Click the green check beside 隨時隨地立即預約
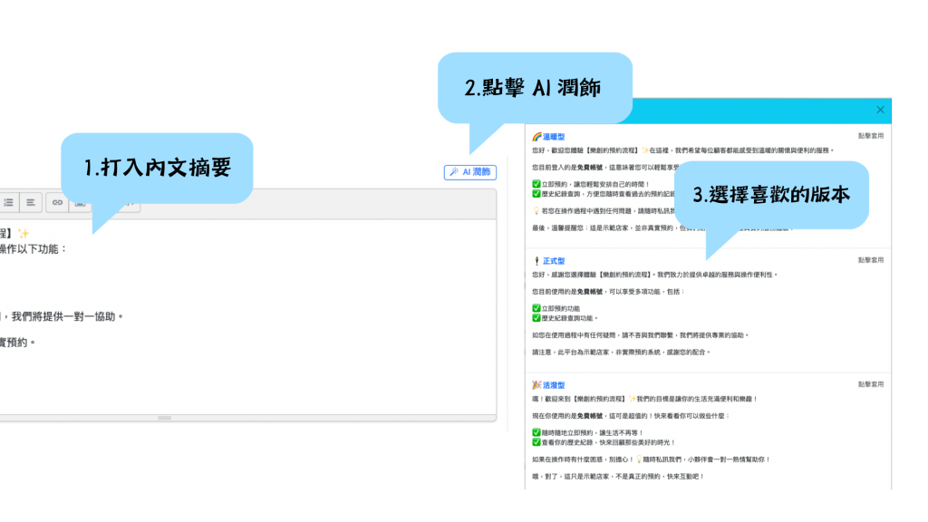The width and height of the screenshot is (928, 522). click(536, 432)
